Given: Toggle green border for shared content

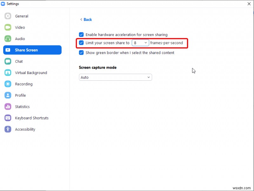Looking at the screenshot, I should pos(81,52).
